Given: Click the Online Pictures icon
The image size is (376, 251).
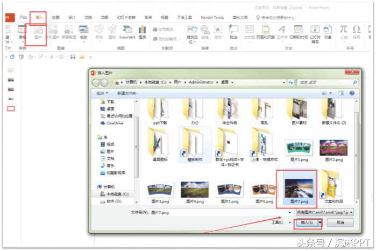Looking at the screenshot, I should (53, 32).
